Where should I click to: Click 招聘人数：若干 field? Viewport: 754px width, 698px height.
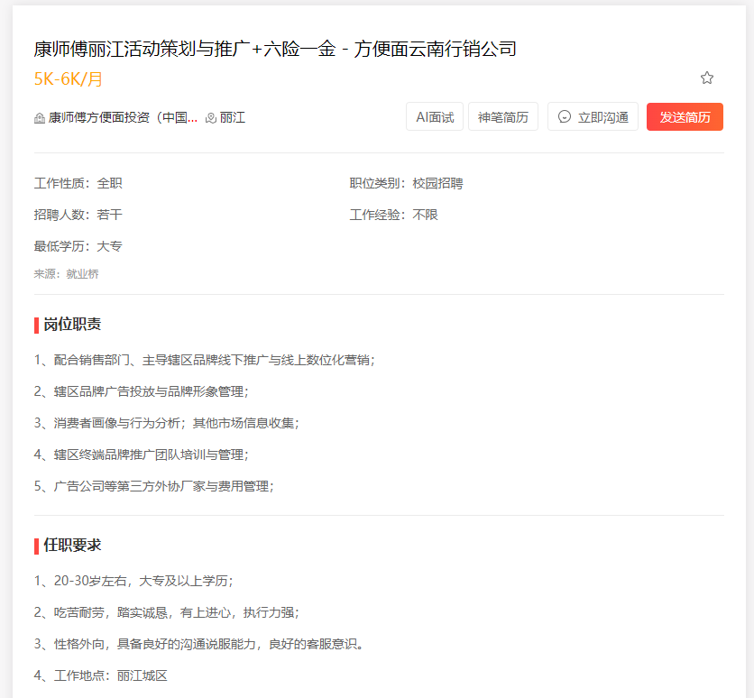click(78, 215)
